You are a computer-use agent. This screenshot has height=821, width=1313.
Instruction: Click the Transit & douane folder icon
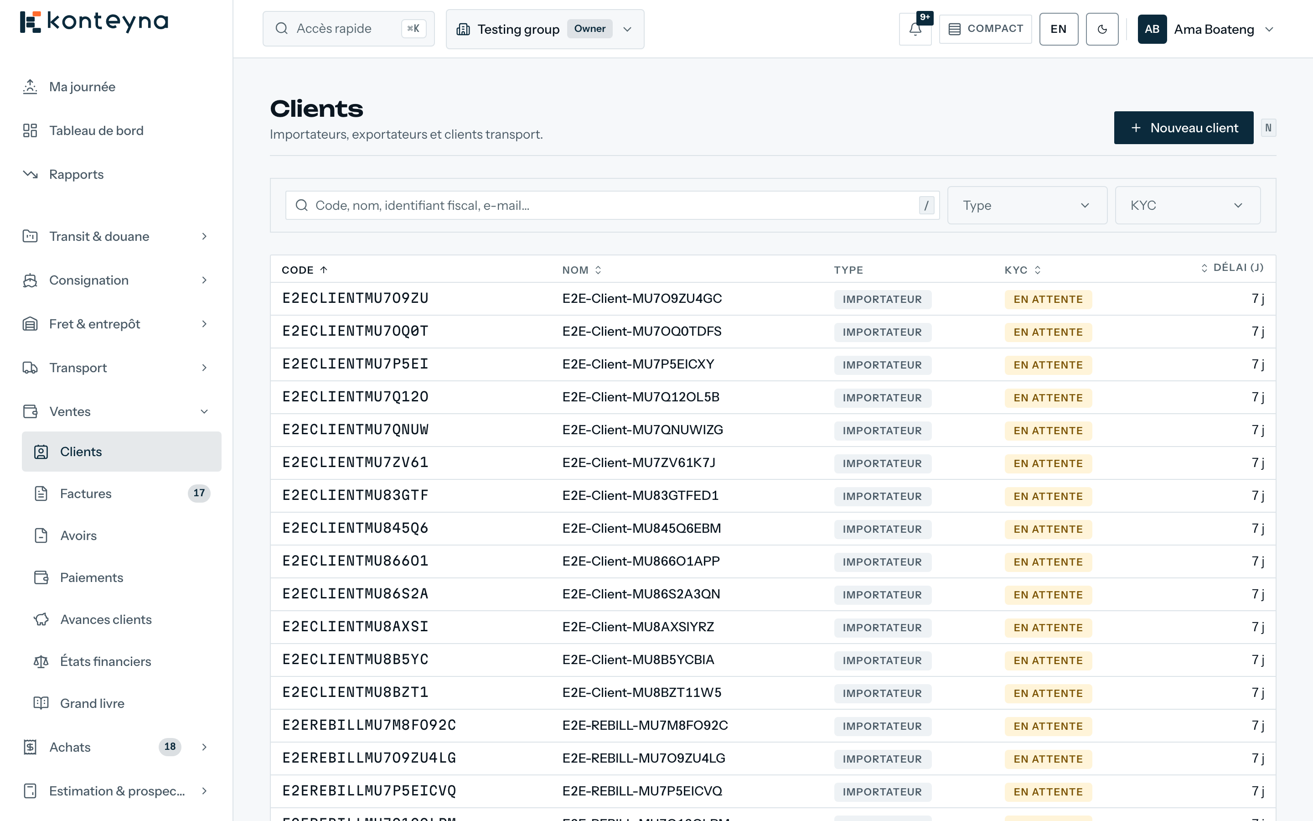point(31,236)
